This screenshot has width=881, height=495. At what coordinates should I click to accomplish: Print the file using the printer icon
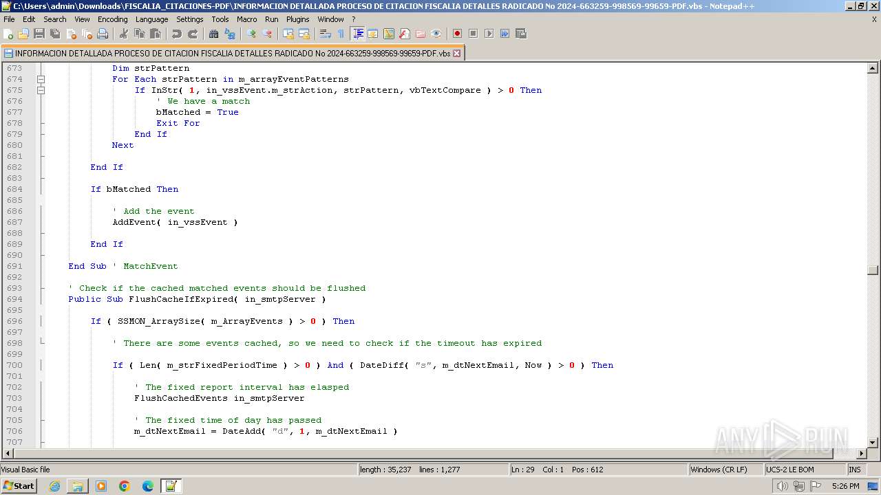tap(103, 34)
